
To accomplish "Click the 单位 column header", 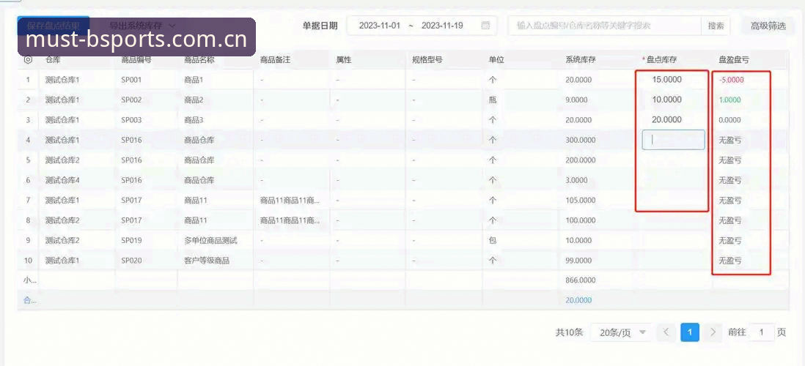I will 496,60.
